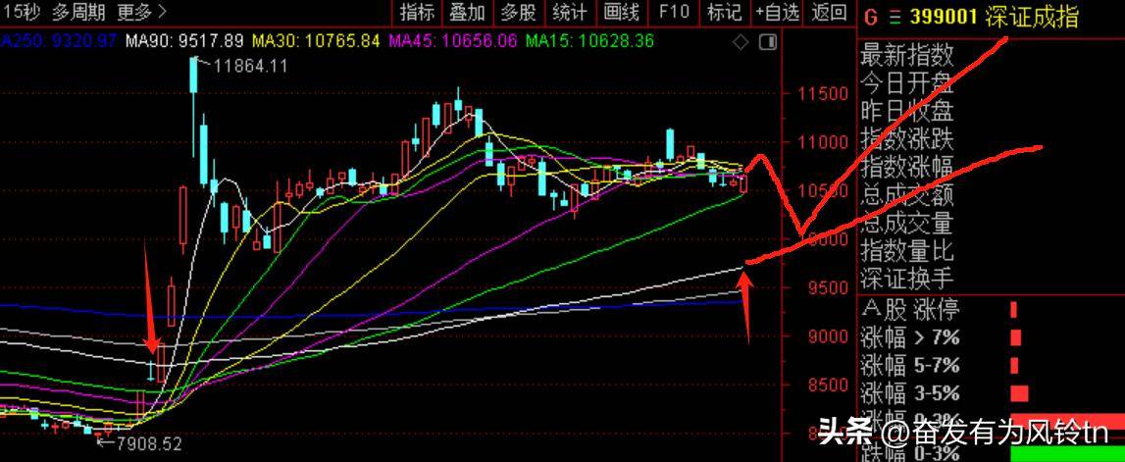Viewport: 1125px width, 462px height.
Task: Click the red G icon beside 399001
Action: 871,18
